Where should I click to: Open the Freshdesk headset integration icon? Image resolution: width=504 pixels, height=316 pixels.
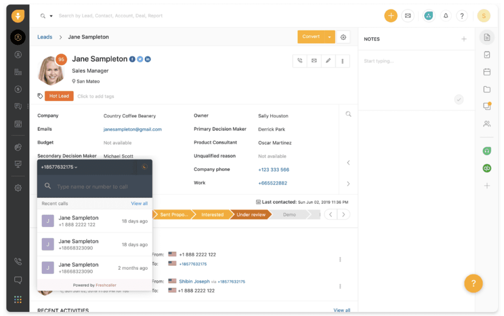[487, 151]
